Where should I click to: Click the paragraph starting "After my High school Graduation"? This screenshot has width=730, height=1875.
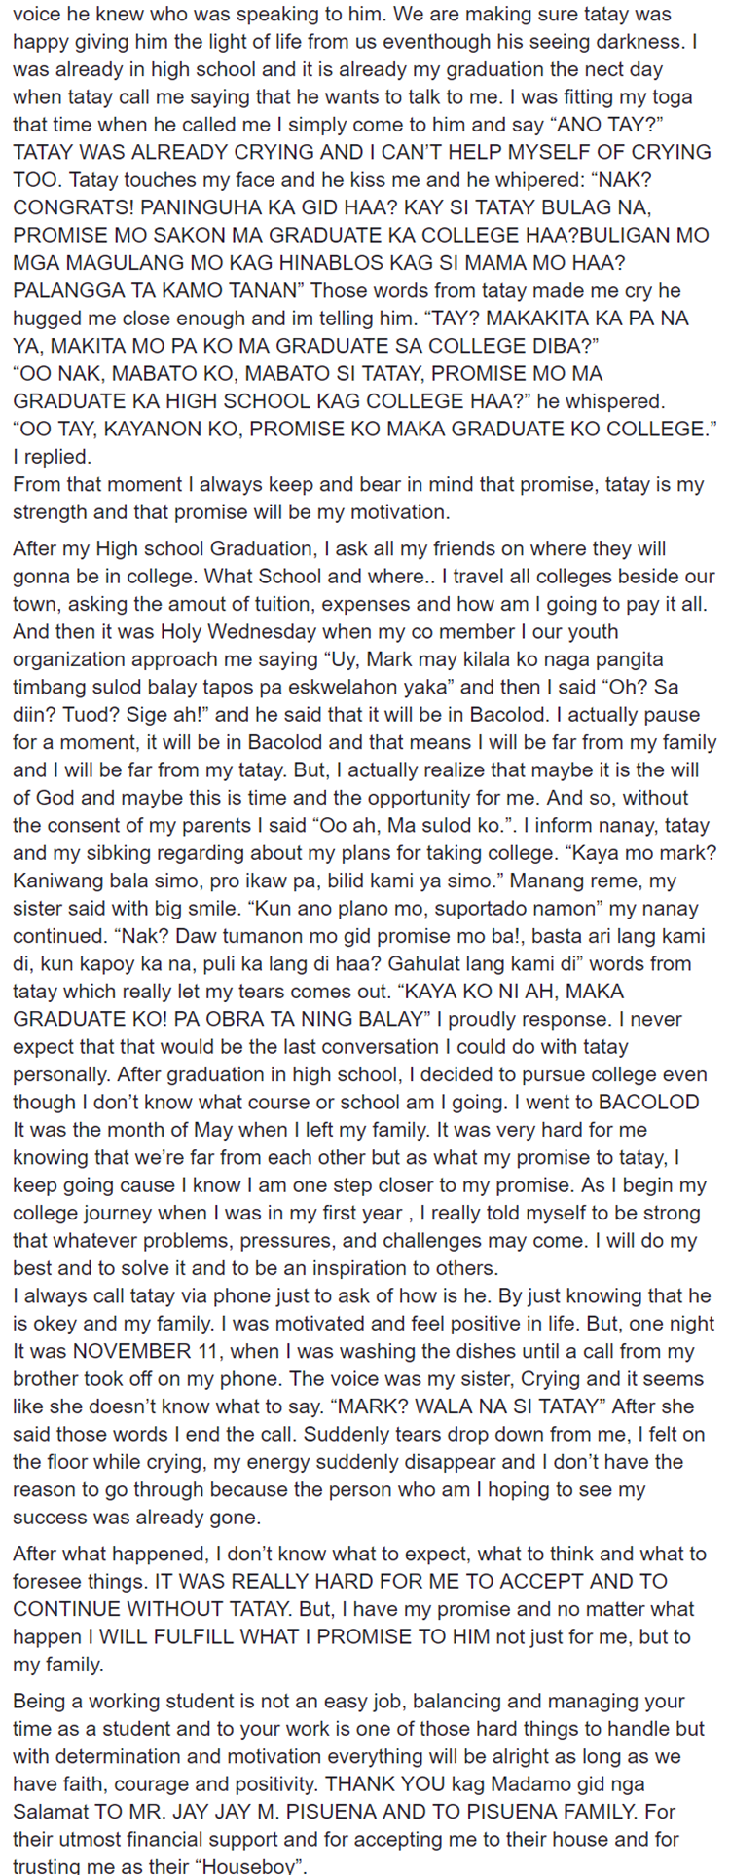point(365,908)
